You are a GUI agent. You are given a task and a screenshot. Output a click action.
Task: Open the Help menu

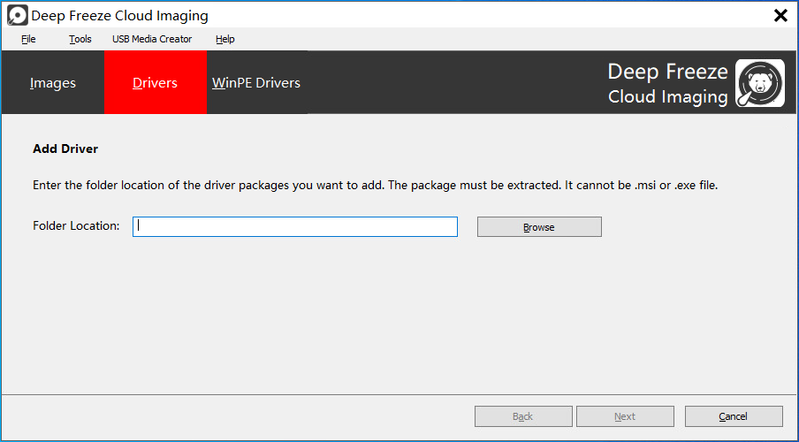coord(224,39)
